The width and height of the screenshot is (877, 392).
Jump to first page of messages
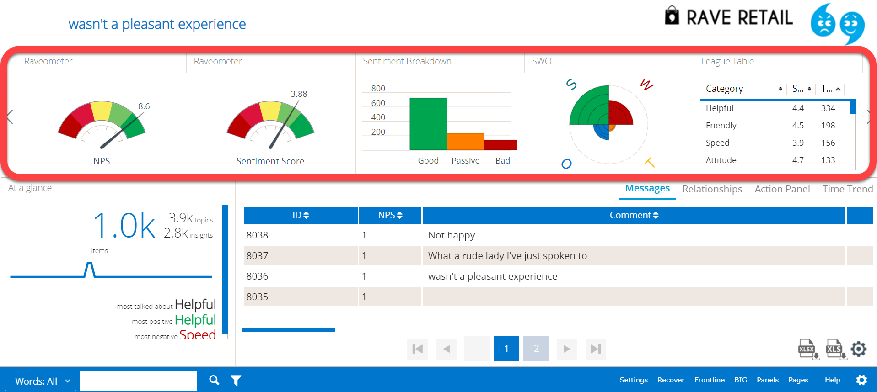click(x=417, y=349)
